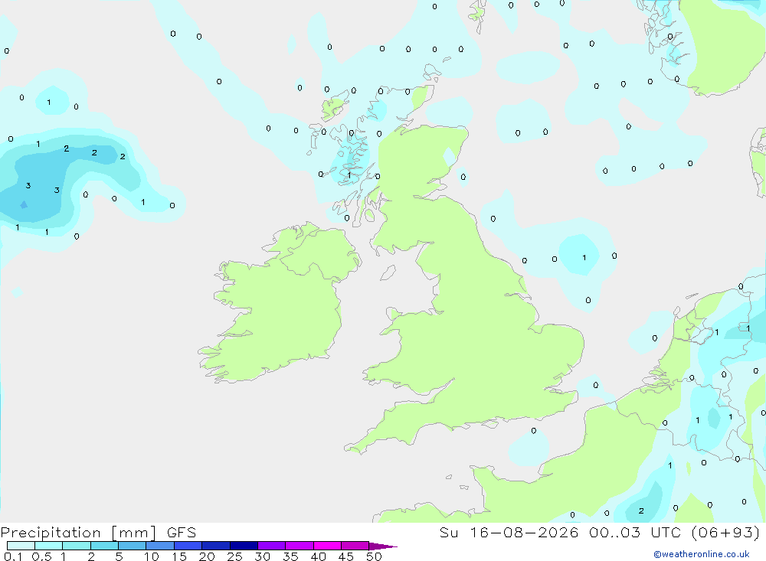Choose the 25–30 mm darkest blue swatch
766x561 pixels.
(x=244, y=546)
